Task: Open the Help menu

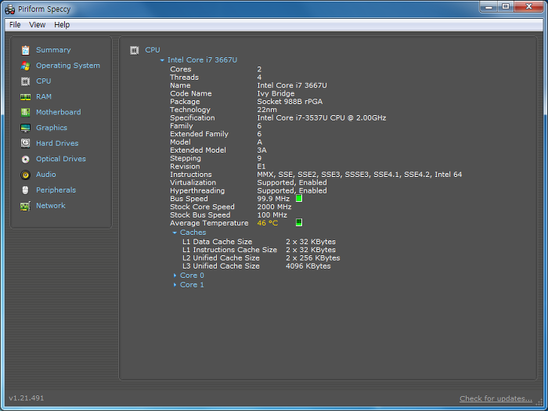Action: pyautogui.click(x=62, y=25)
